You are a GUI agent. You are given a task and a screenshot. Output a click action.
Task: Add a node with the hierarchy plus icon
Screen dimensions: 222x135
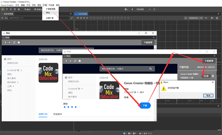tap(2, 18)
